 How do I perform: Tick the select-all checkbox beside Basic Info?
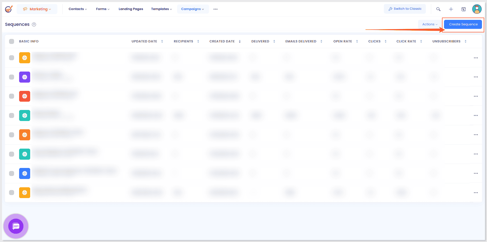[12, 41]
